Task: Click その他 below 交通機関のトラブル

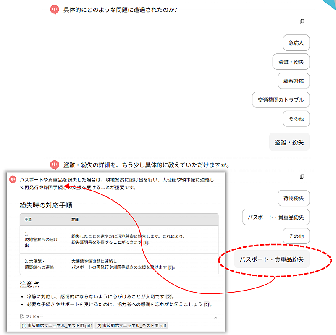Action: pyautogui.click(x=296, y=119)
